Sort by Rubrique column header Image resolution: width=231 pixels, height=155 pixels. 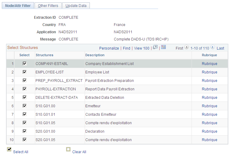coord(209,55)
